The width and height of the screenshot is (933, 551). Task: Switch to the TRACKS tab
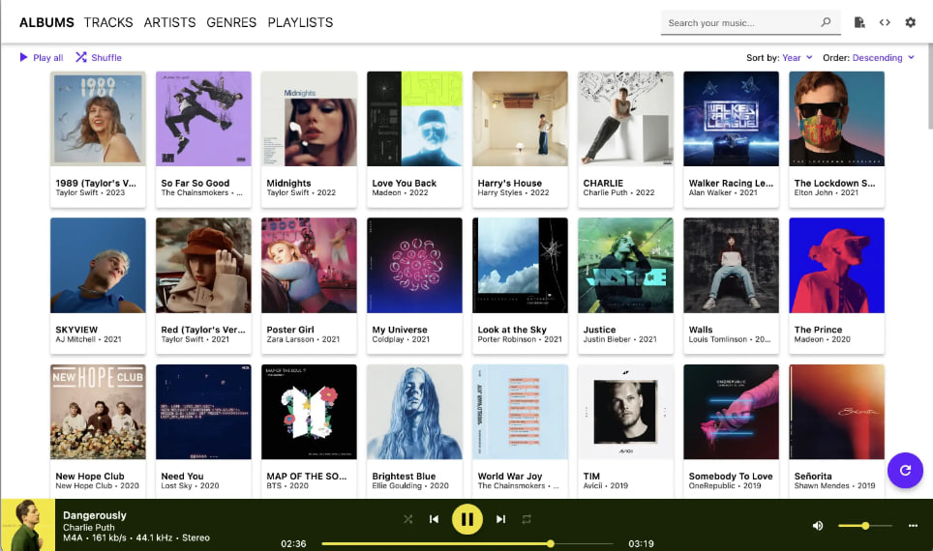(x=108, y=22)
